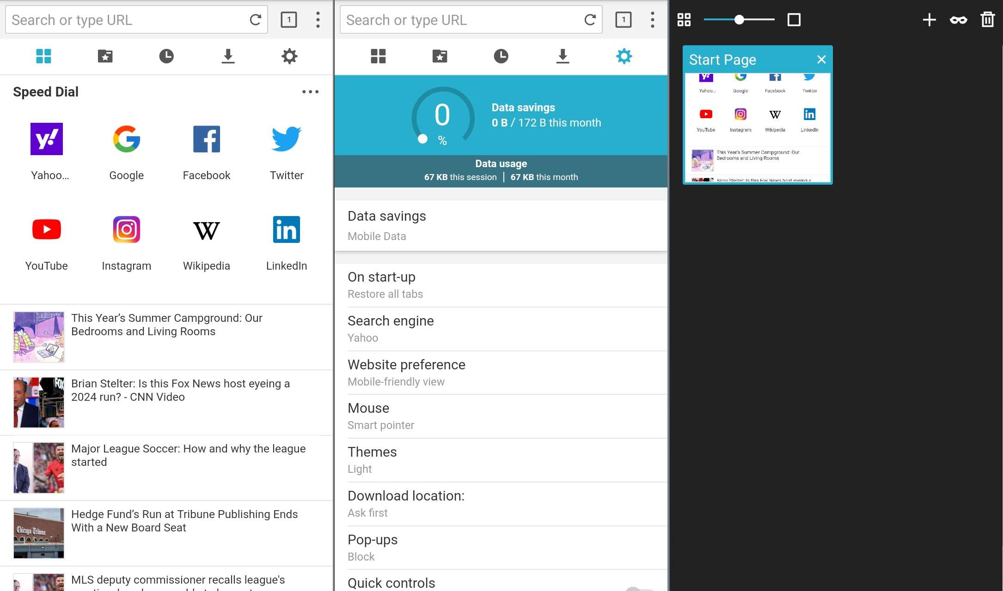Delete tab in tab manager

[x=987, y=19]
